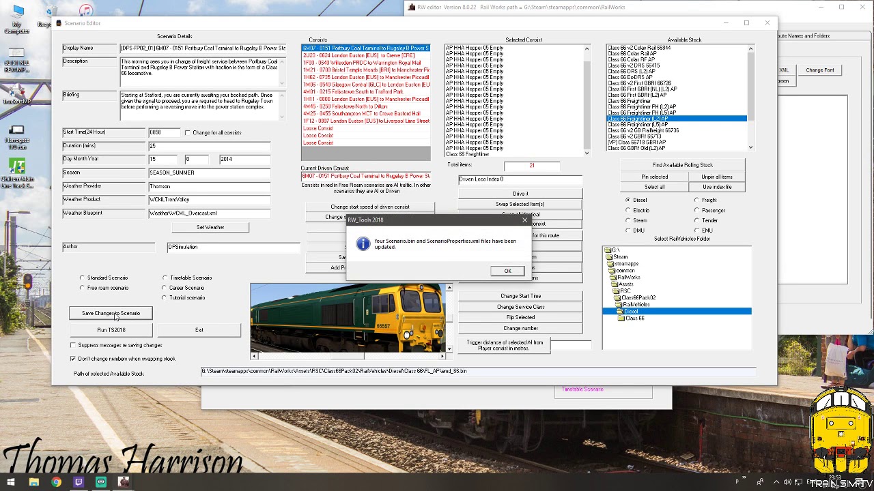Select the Steam folder in tree
This screenshot has height=491, width=874.
[x=620, y=257]
